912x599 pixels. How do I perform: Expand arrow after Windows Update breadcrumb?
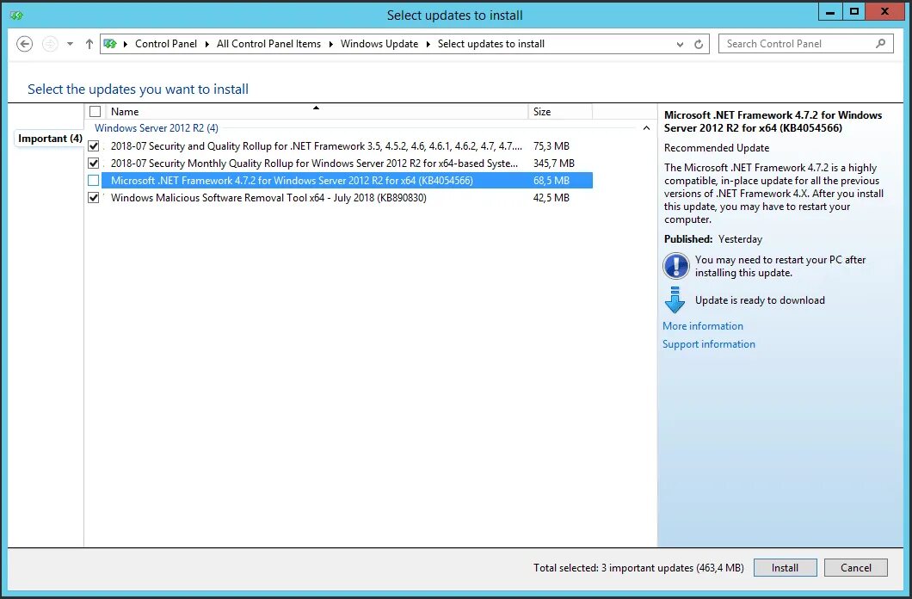[x=428, y=44]
